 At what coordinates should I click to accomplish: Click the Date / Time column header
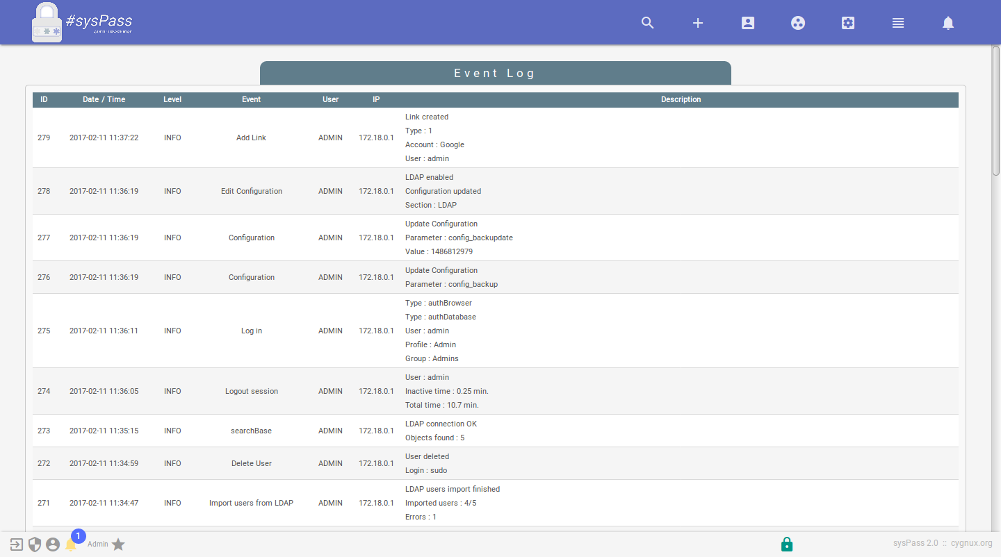pos(104,99)
